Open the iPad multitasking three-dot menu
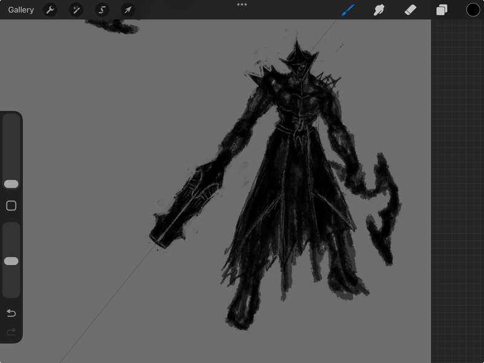This screenshot has height=363, width=484. click(242, 6)
